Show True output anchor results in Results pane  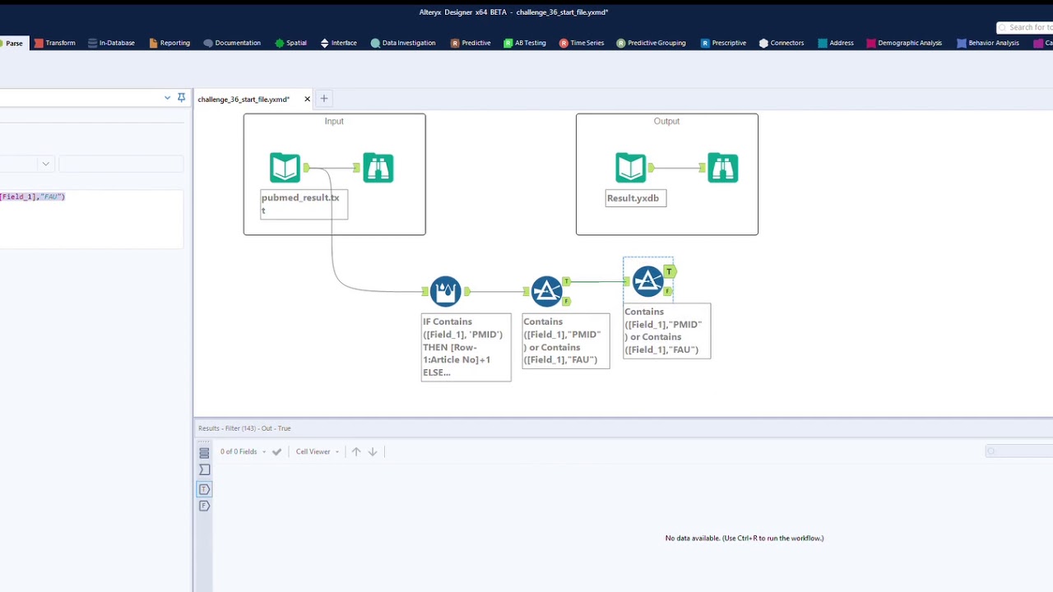tap(204, 489)
